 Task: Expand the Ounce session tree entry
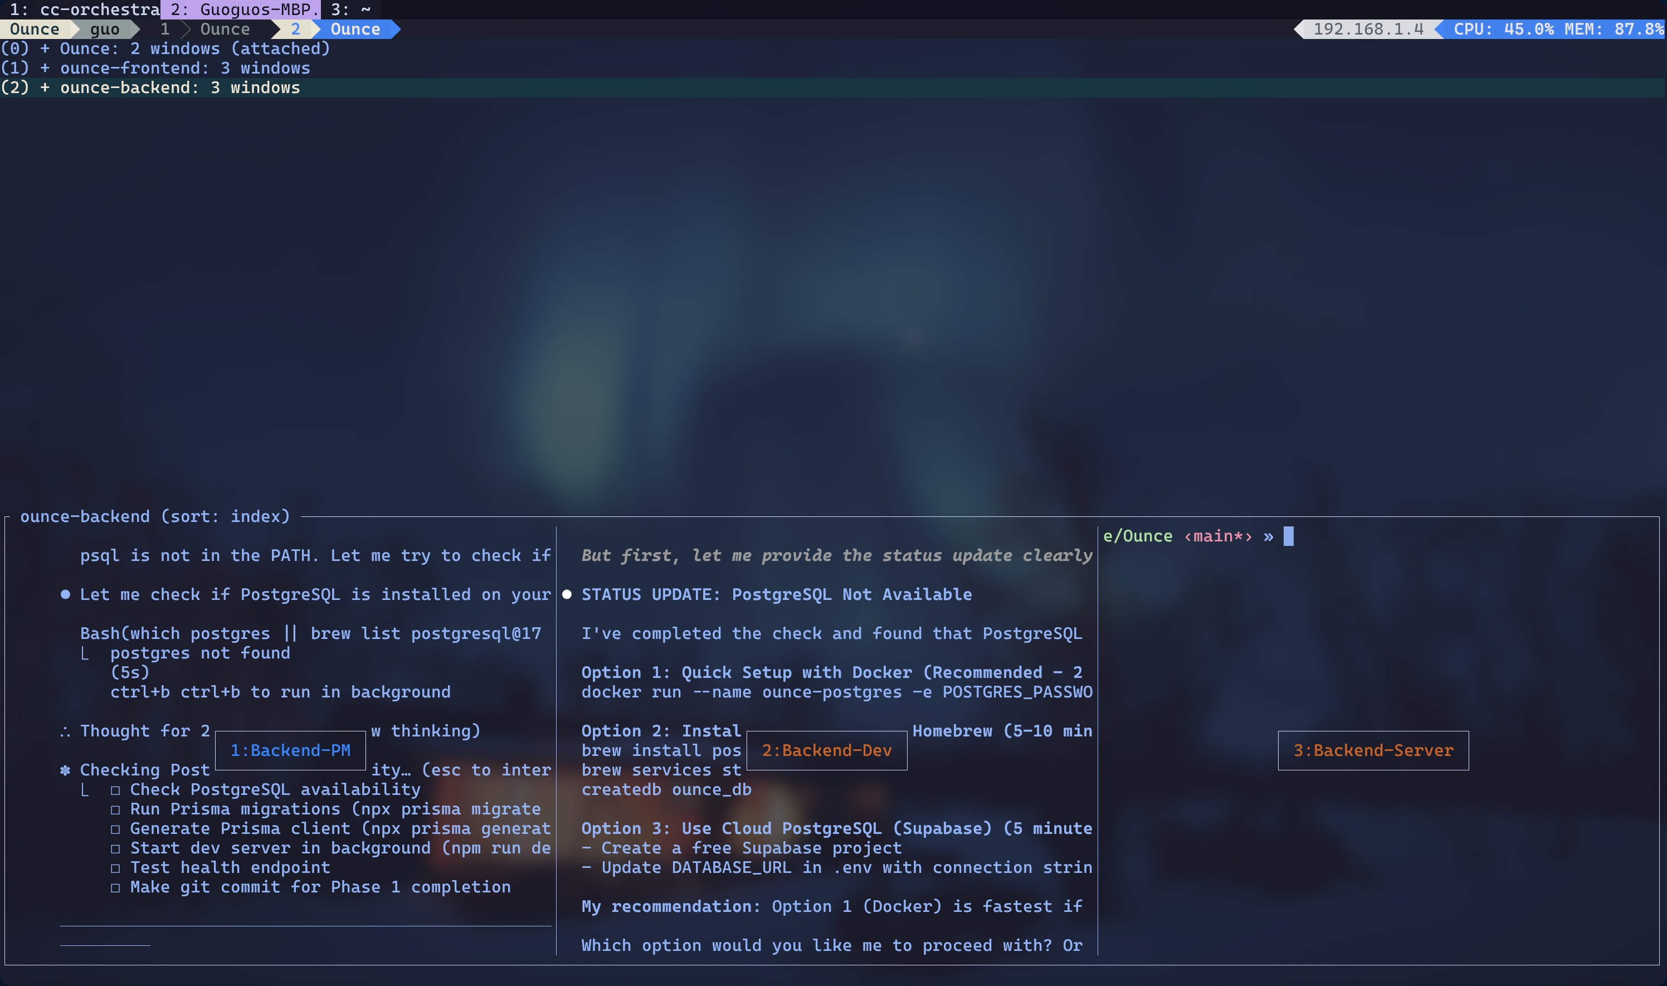point(45,48)
